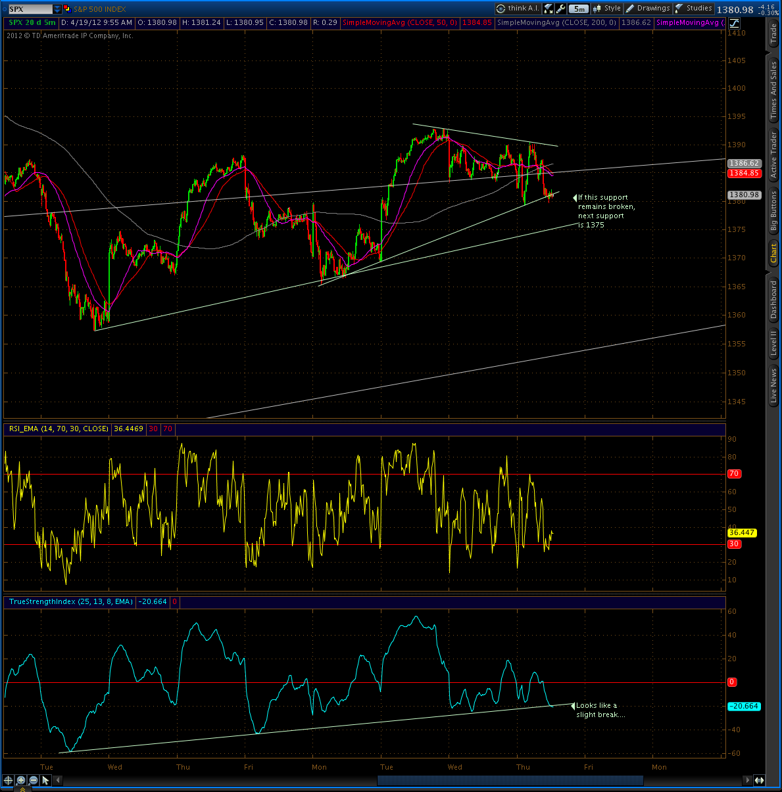Click the expand-collapse time axis icon

759,780
